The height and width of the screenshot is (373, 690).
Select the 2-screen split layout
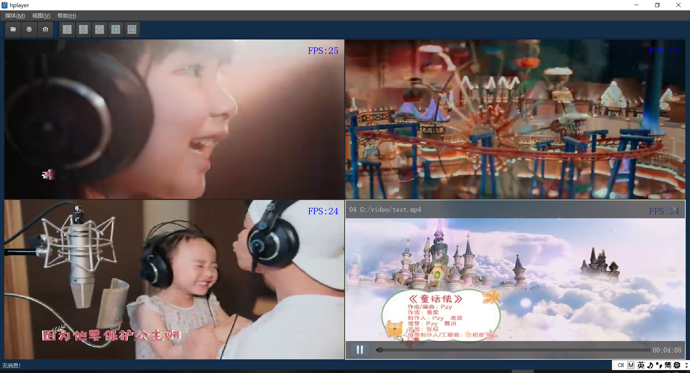(83, 29)
